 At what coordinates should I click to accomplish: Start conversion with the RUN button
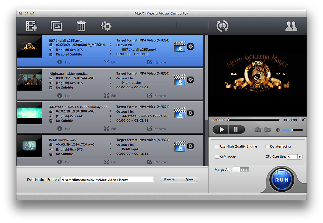click(282, 180)
